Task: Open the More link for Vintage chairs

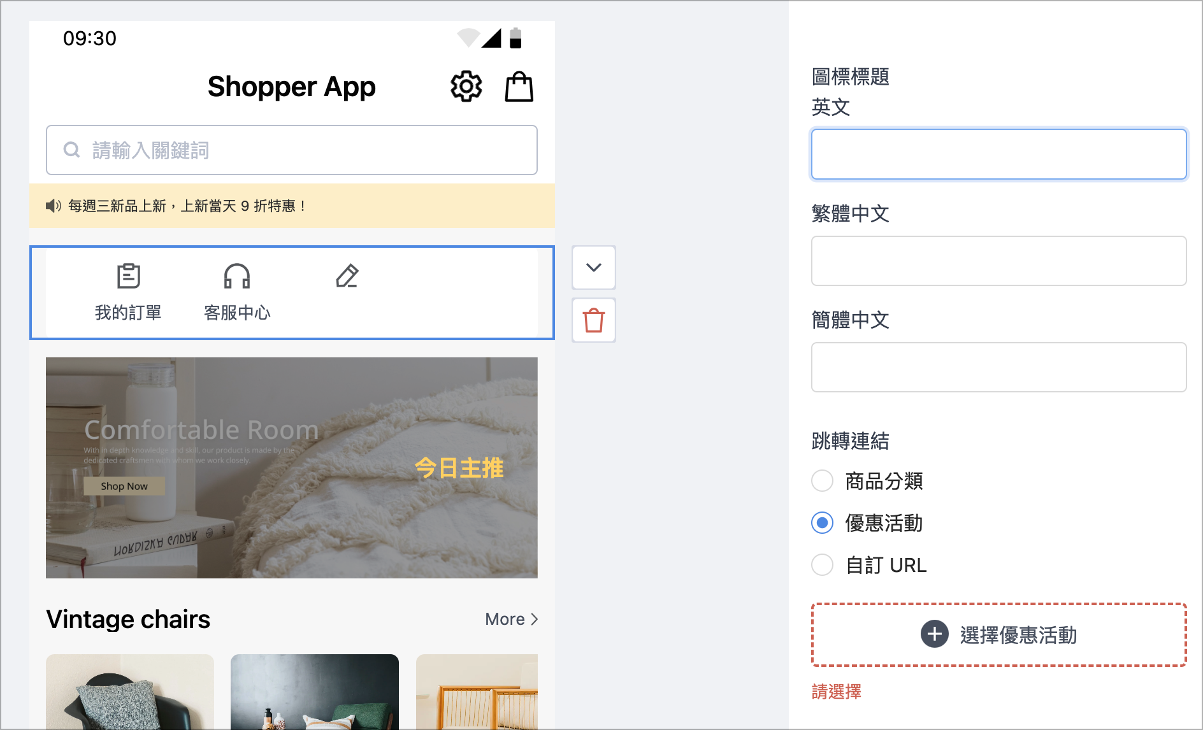Action: pyautogui.click(x=512, y=619)
